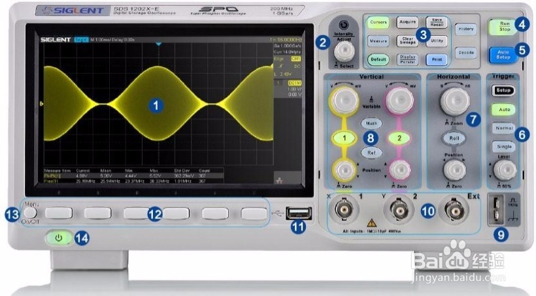The width and height of the screenshot is (536, 296).
Task: Click the blue trigger status badge on screen
Action: coord(81,40)
